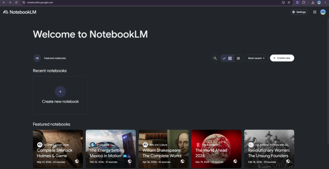
Task: Open The Energy Setting Mexico in Motion notebook
Action: [111, 149]
